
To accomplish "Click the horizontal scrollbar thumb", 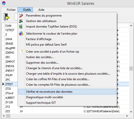I will tap(8, 116).
